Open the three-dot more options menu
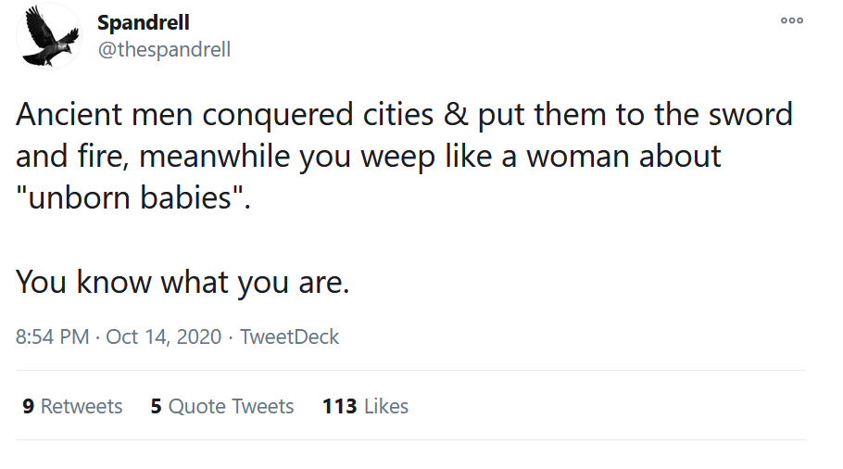 792,20
